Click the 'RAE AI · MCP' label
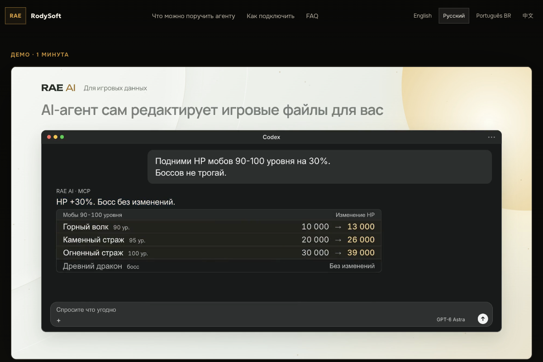 pyautogui.click(x=73, y=191)
